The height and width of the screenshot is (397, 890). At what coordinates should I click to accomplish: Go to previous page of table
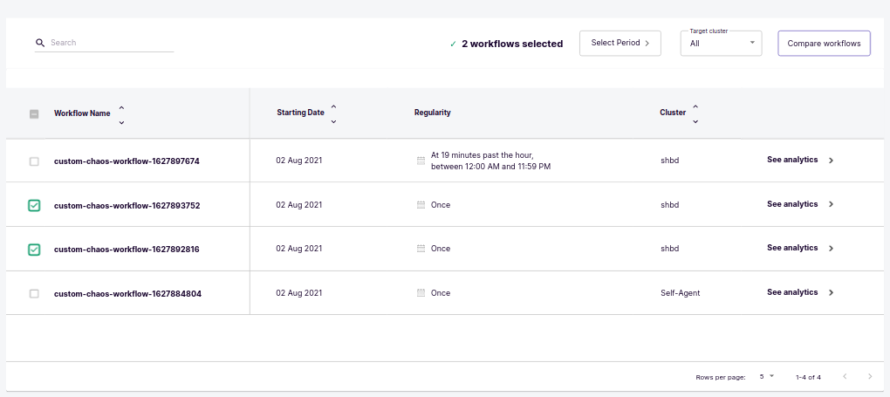click(844, 377)
